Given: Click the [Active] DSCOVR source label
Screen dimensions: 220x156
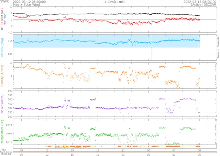Looking at the screenshot, I should [203, 5].
